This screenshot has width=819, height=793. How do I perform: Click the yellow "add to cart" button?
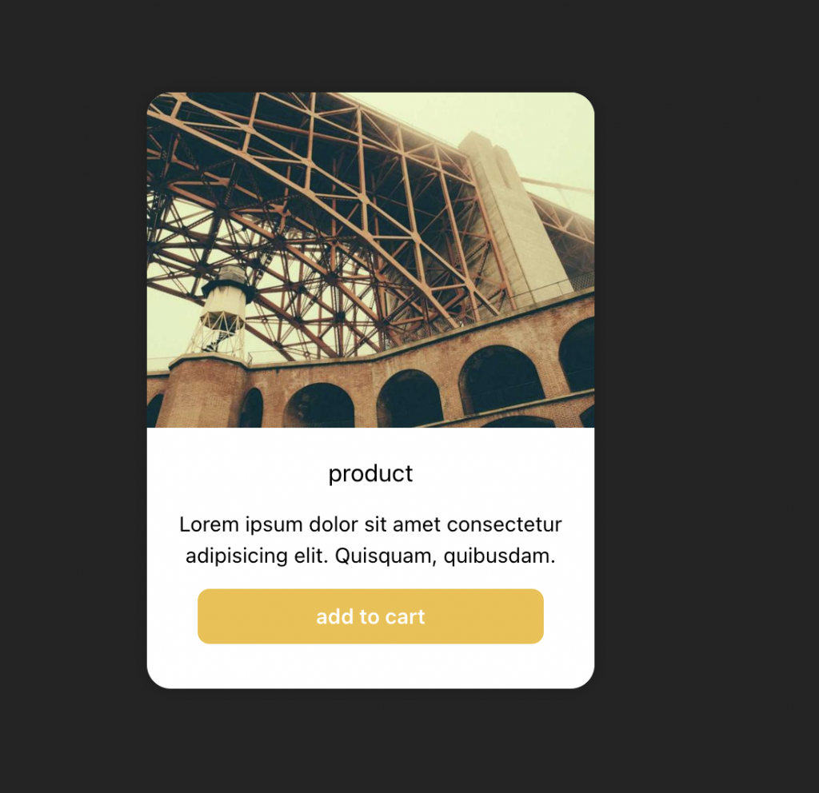(x=370, y=616)
